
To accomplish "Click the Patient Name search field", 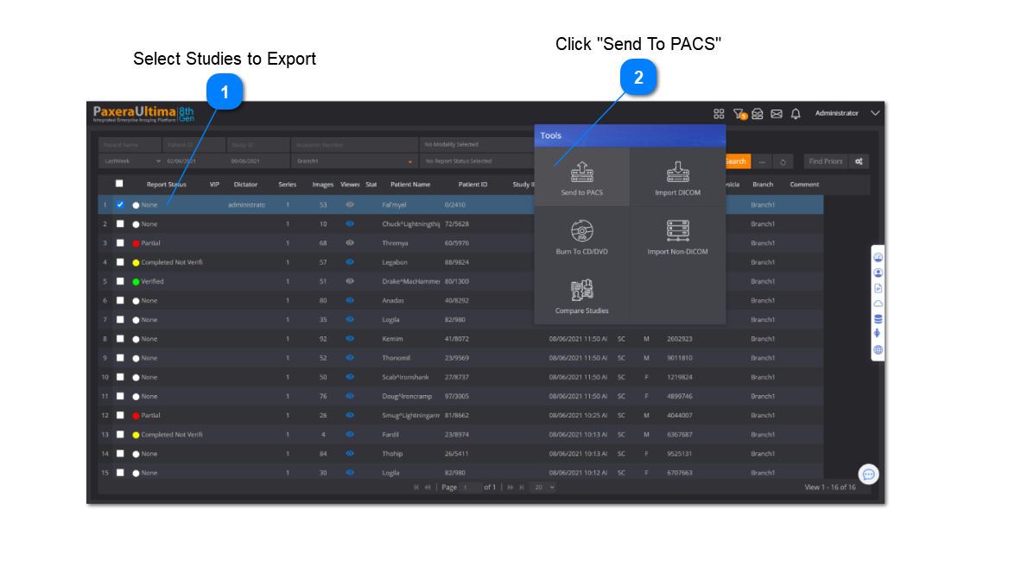I will (x=130, y=145).
